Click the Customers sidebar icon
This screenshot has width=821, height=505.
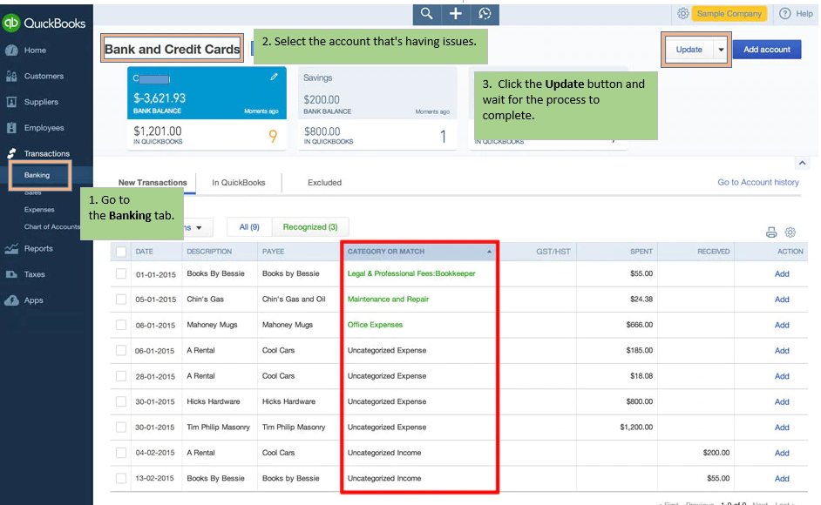pyautogui.click(x=11, y=76)
